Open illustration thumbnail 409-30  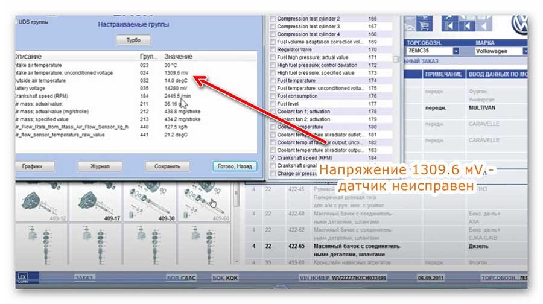[150, 203]
